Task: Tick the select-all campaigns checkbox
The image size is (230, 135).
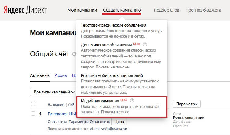Action: (33, 104)
